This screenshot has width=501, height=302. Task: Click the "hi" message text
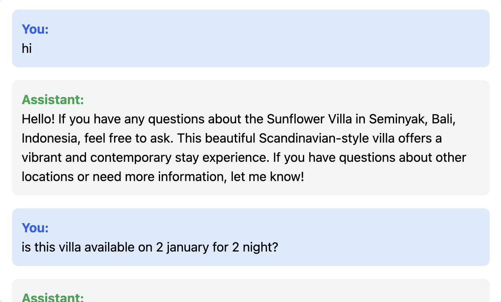27,48
